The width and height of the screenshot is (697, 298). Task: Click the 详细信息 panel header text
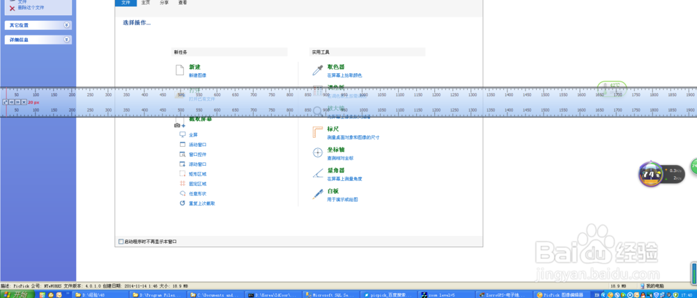(19, 40)
